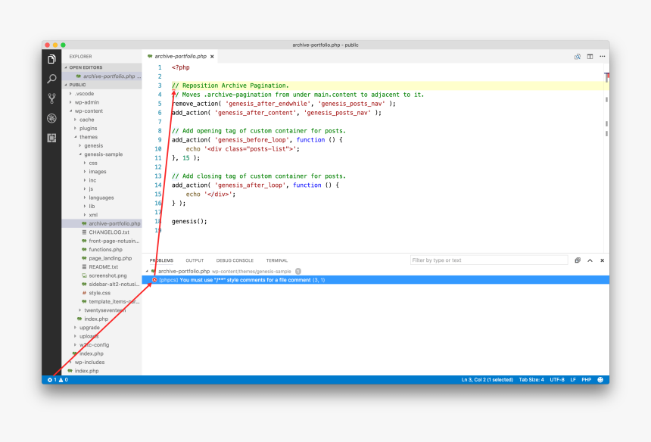Viewport: 651px width, 442px height.
Task: Click the red error icon on the phpcs problem row
Action: click(x=154, y=280)
